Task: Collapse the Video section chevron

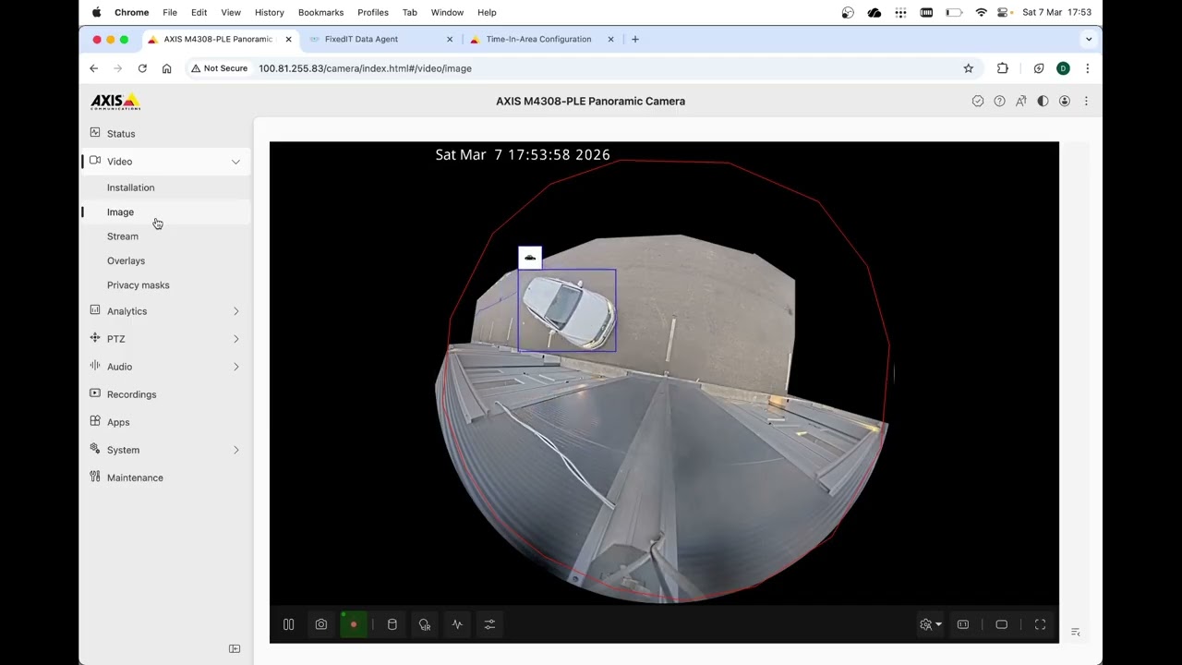Action: click(x=235, y=162)
